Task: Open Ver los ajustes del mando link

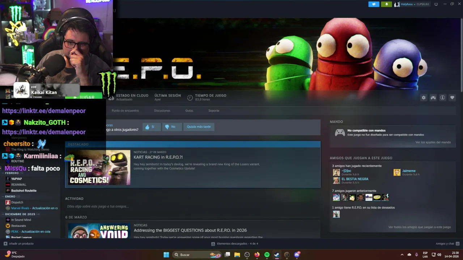Action: 433,142
